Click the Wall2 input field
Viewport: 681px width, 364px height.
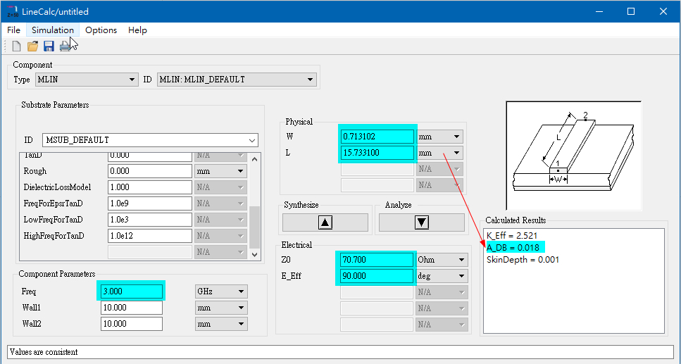coord(132,324)
